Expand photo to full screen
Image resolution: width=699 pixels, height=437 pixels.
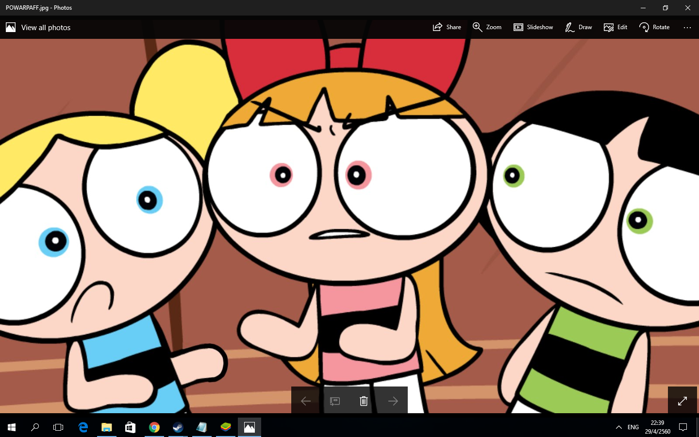pos(682,401)
